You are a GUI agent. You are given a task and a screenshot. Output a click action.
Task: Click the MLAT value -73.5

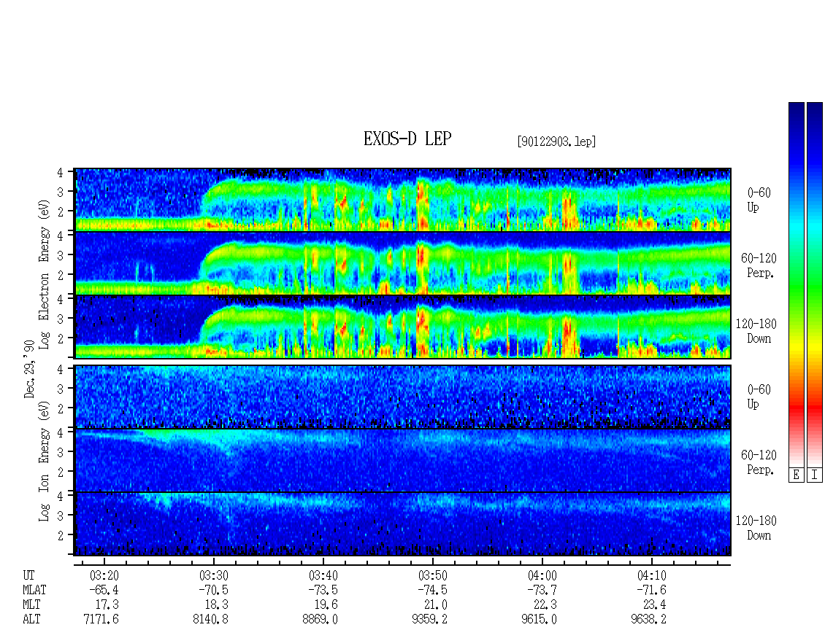coord(323,590)
